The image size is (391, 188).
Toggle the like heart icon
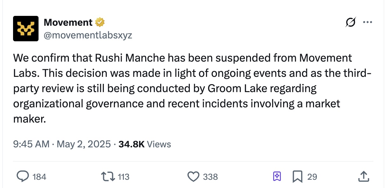point(193,177)
